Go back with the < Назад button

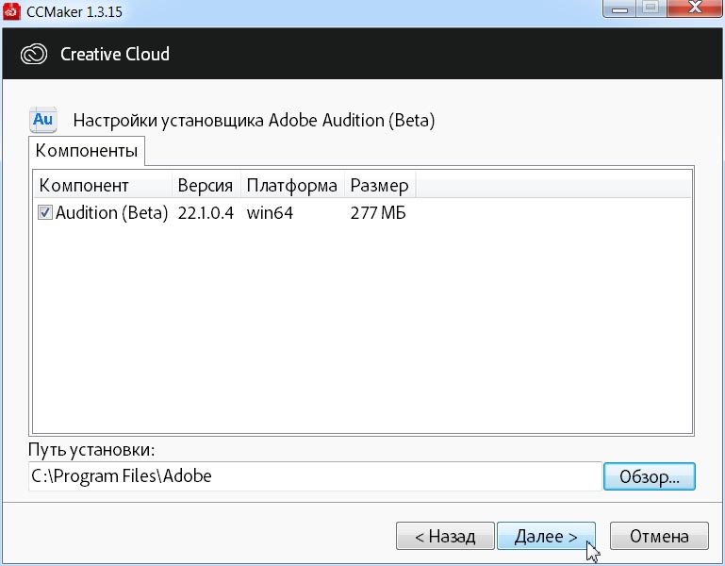click(445, 537)
